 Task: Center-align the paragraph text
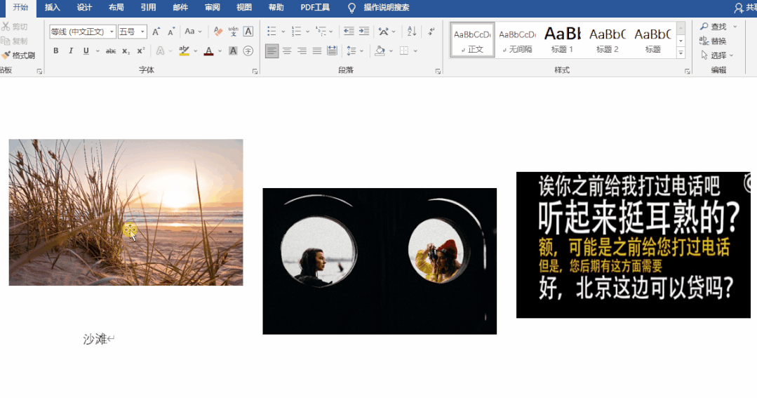(x=287, y=51)
